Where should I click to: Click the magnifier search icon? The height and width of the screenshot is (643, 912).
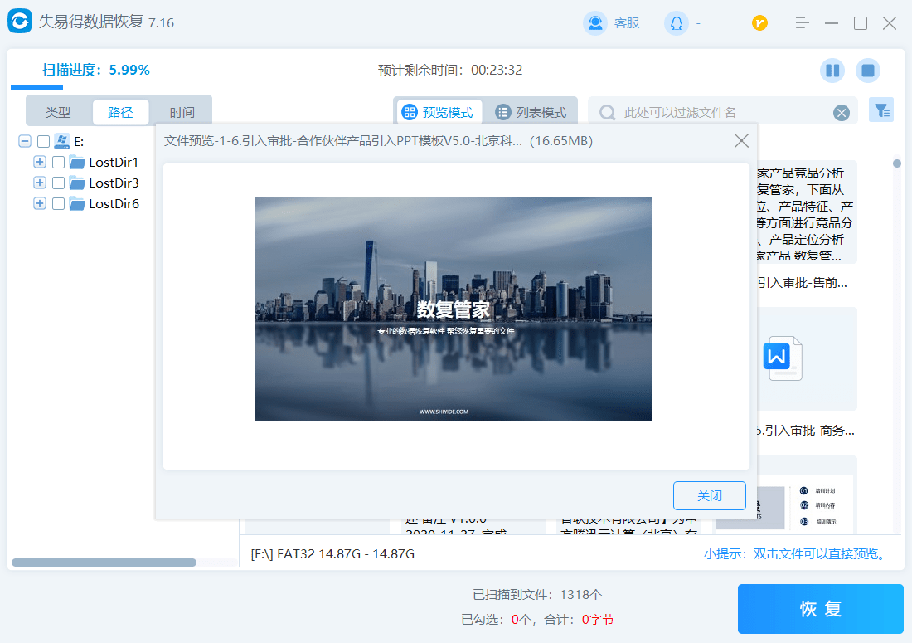coord(607,113)
